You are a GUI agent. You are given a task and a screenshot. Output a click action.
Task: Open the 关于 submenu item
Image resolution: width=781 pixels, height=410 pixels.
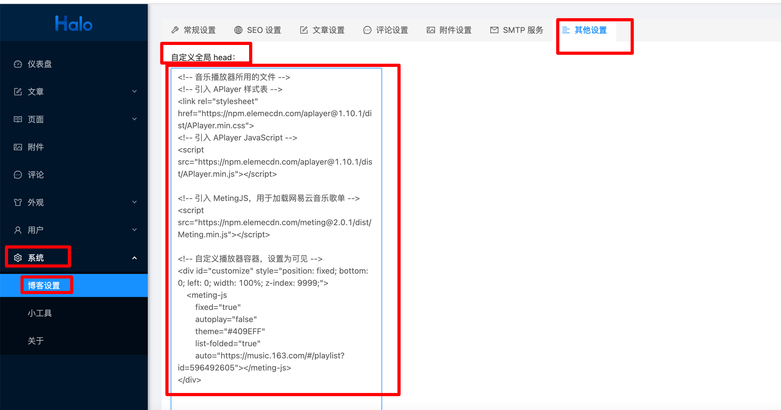pos(36,341)
